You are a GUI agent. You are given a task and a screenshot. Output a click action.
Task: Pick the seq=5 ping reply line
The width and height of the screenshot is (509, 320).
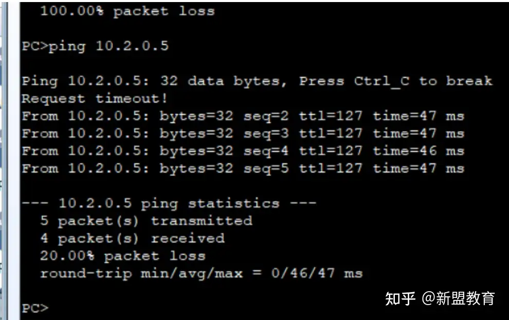243,168
